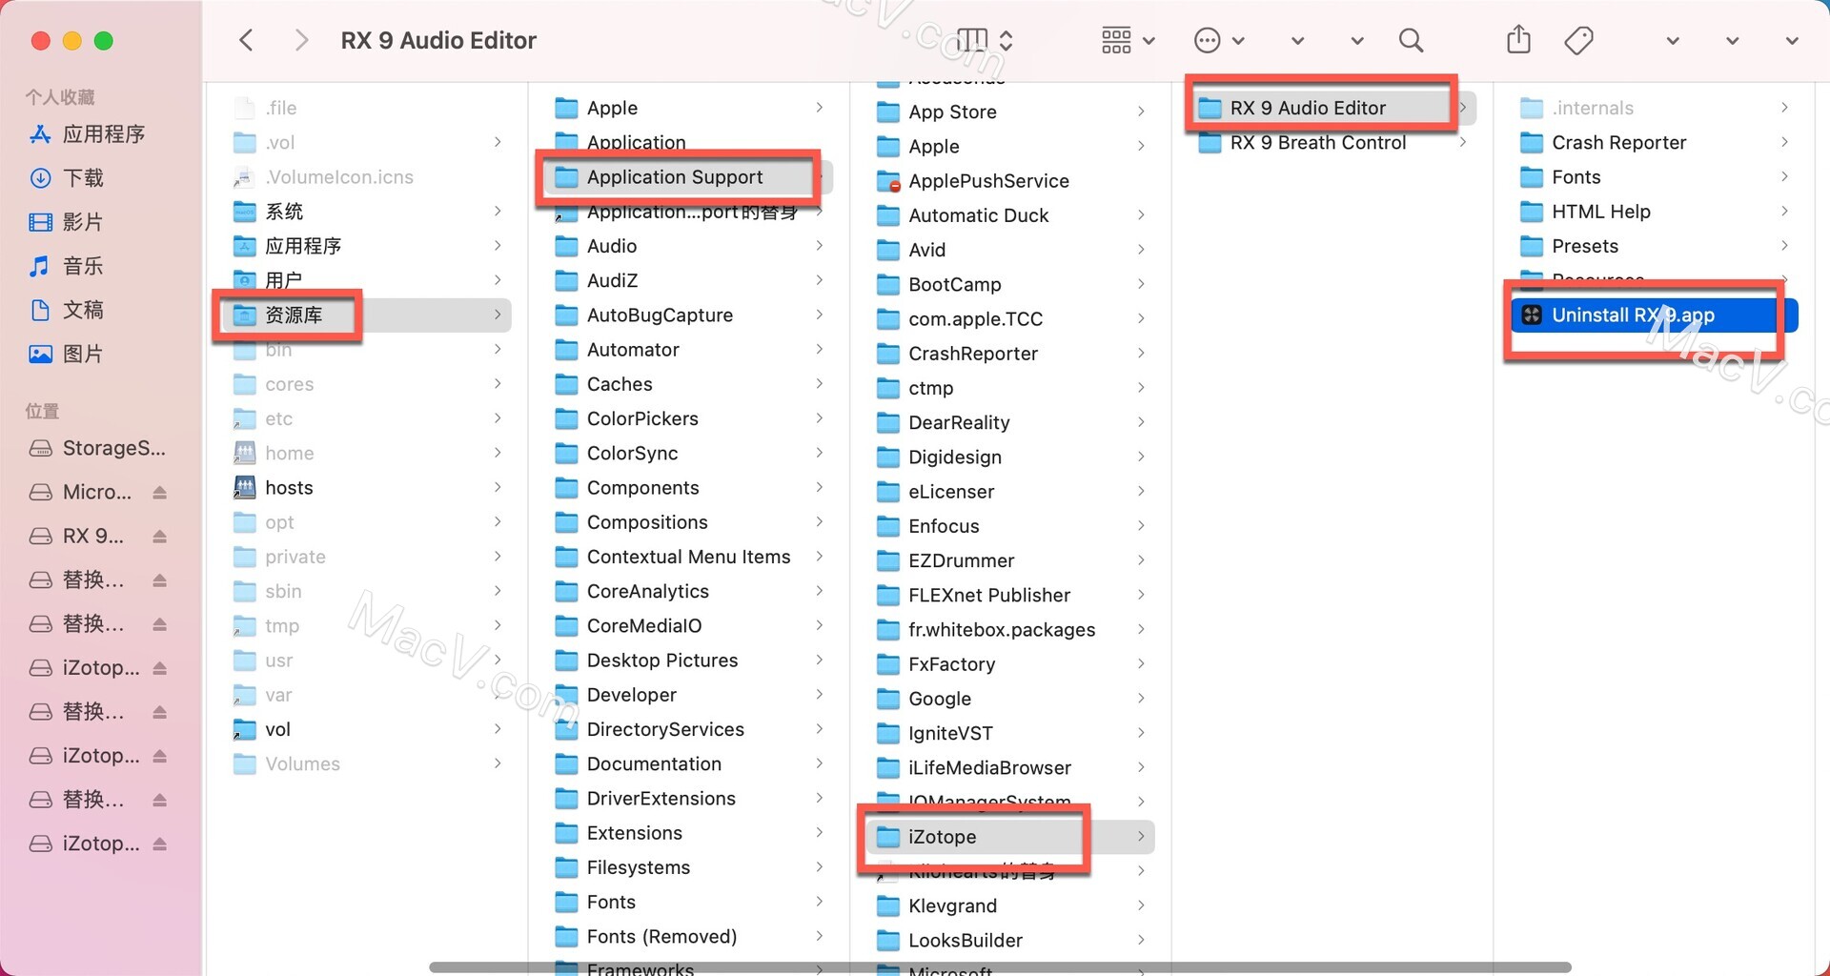Expand the 应用程序 folder chevron in column

pos(498,246)
